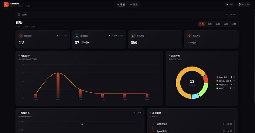The width and height of the screenshot is (255, 133).
Task: Switch language to 中 (Chinese)
Action: [x=243, y=4]
